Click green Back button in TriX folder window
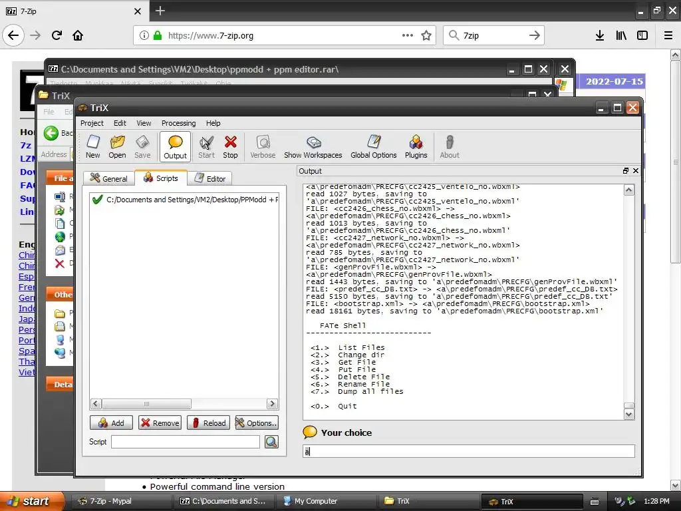Image resolution: width=681 pixels, height=511 pixels. tap(51, 133)
